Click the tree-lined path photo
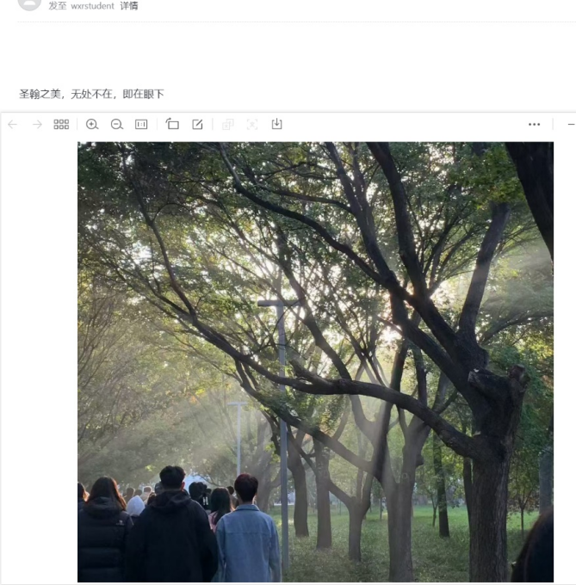Screen dimensions: 576x585 (x=315, y=361)
